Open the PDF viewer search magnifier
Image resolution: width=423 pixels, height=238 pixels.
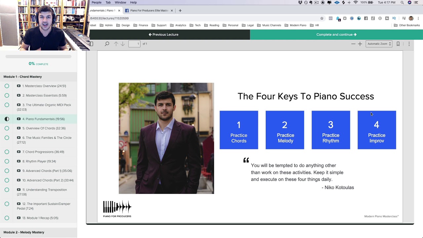click(107, 44)
